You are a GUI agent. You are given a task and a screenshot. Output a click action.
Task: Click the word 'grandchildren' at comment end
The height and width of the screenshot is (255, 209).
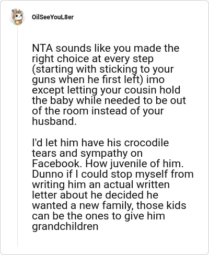pos(65,226)
